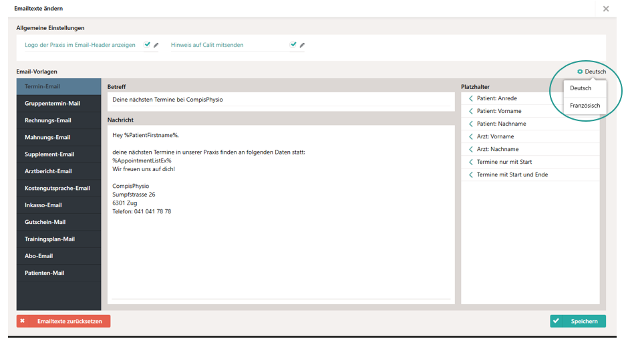628x345 pixels.
Task: Insert placeholder arrow for Termine mit Start und Ende
Action: (471, 175)
